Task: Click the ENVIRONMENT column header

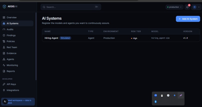Action: click(x=111, y=31)
